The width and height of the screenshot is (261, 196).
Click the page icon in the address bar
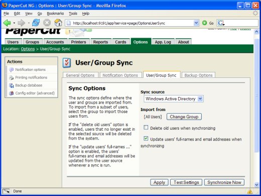(x=69, y=23)
